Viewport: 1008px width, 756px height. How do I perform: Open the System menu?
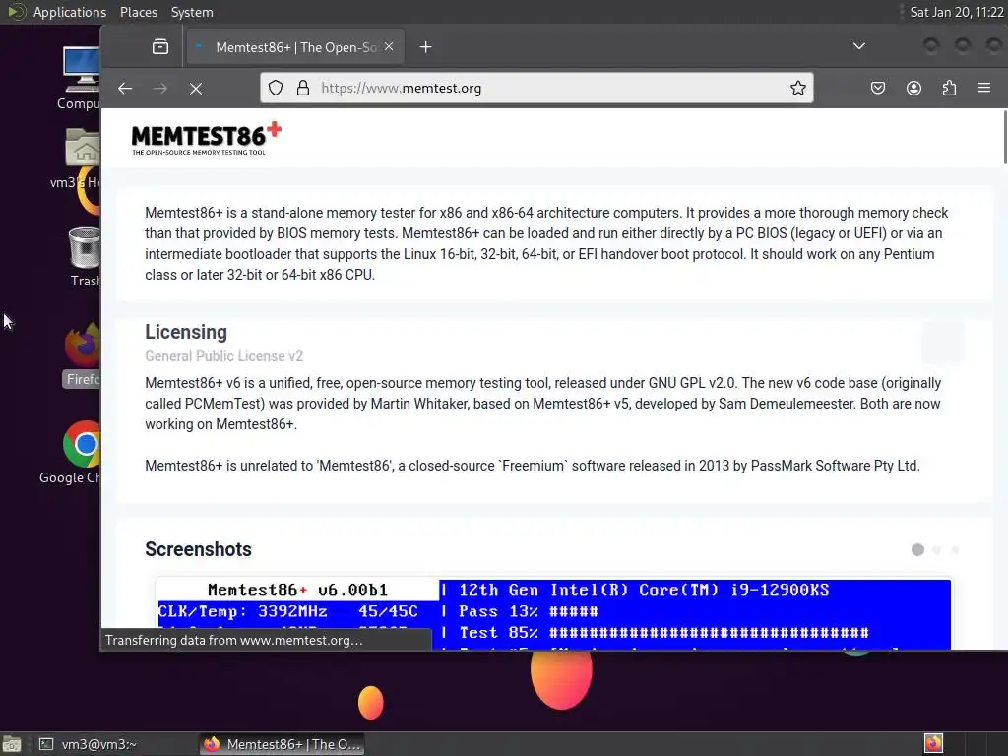point(192,12)
